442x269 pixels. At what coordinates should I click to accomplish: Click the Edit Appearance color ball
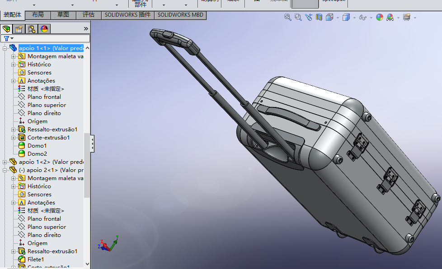(x=380, y=18)
